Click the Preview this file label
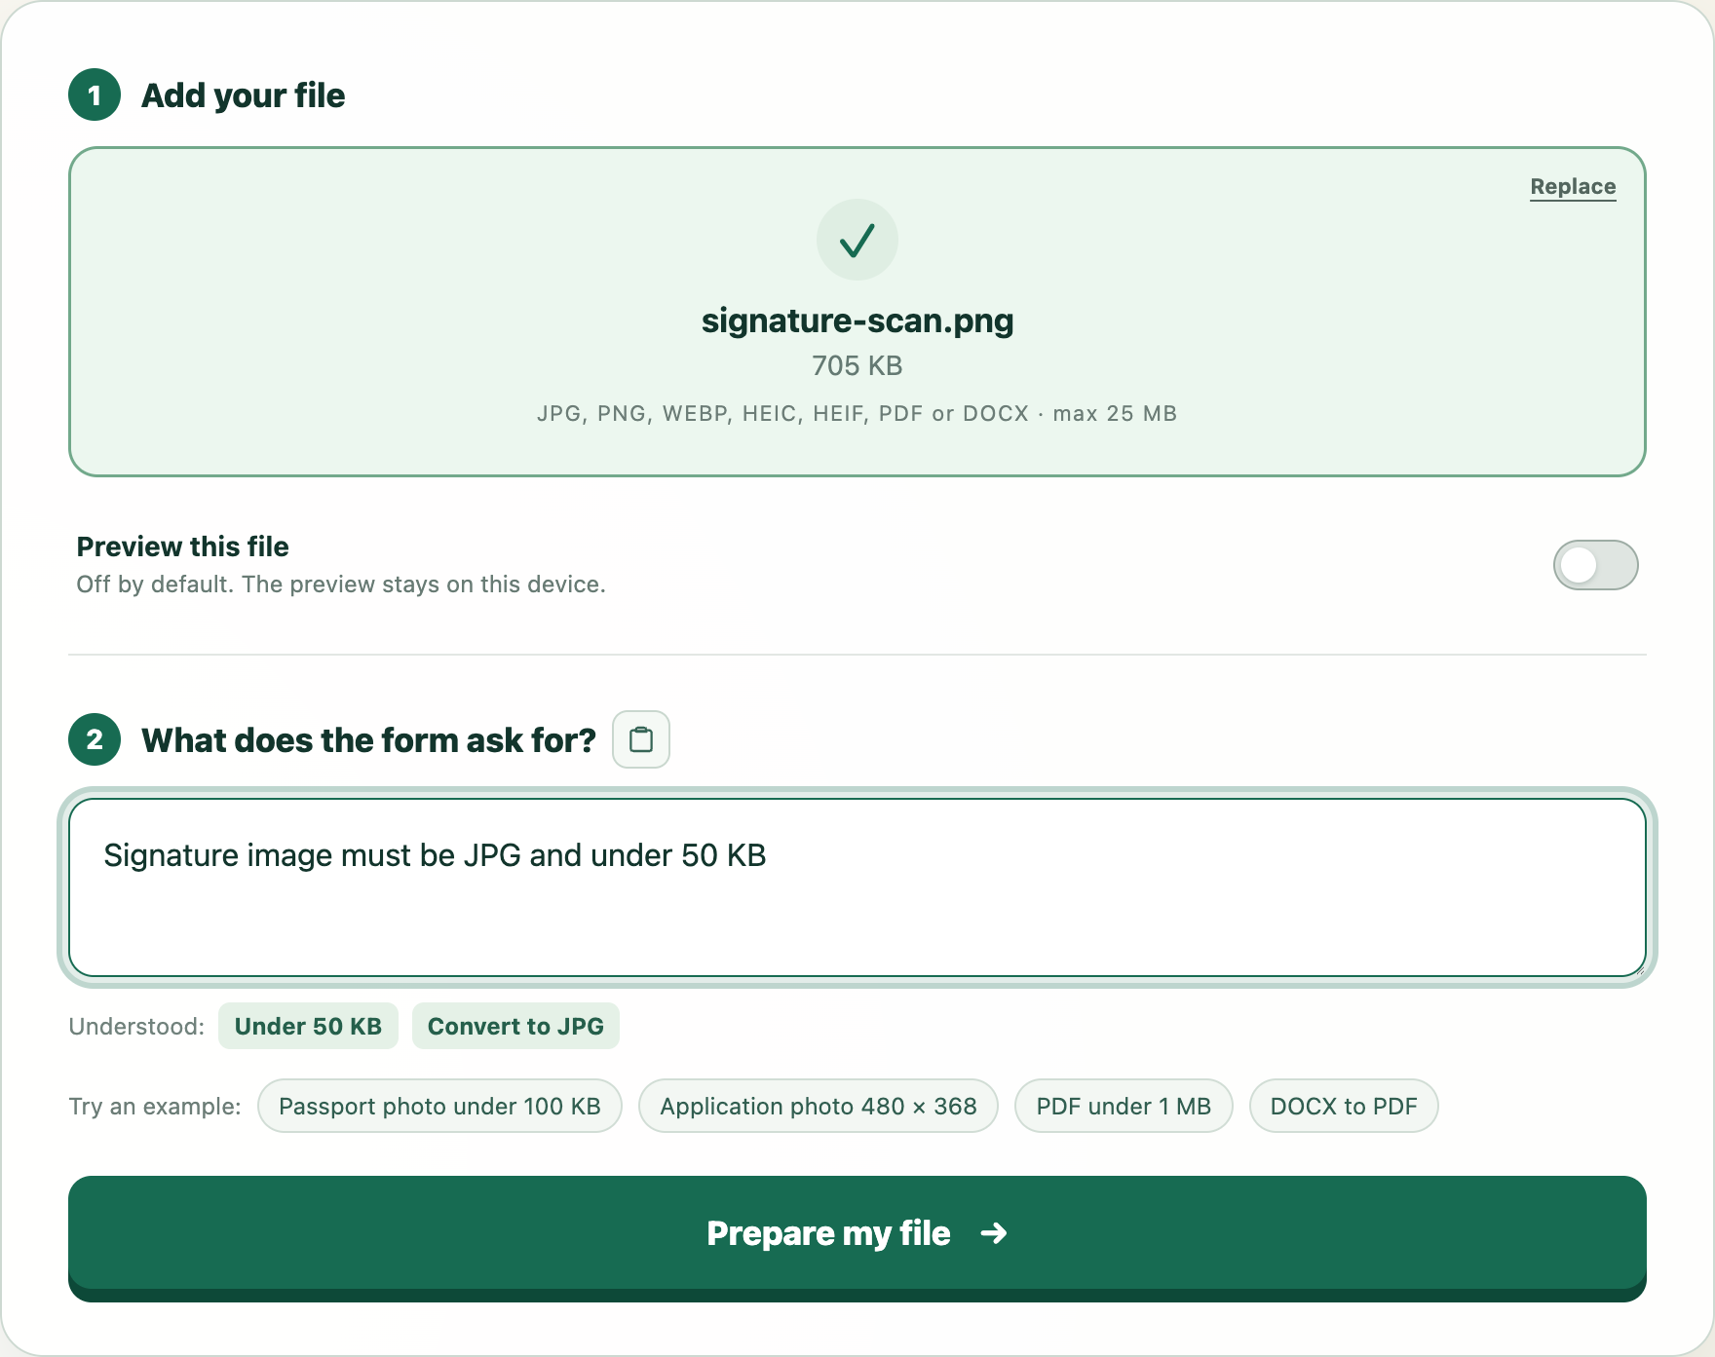The width and height of the screenshot is (1715, 1357). pos(182,547)
